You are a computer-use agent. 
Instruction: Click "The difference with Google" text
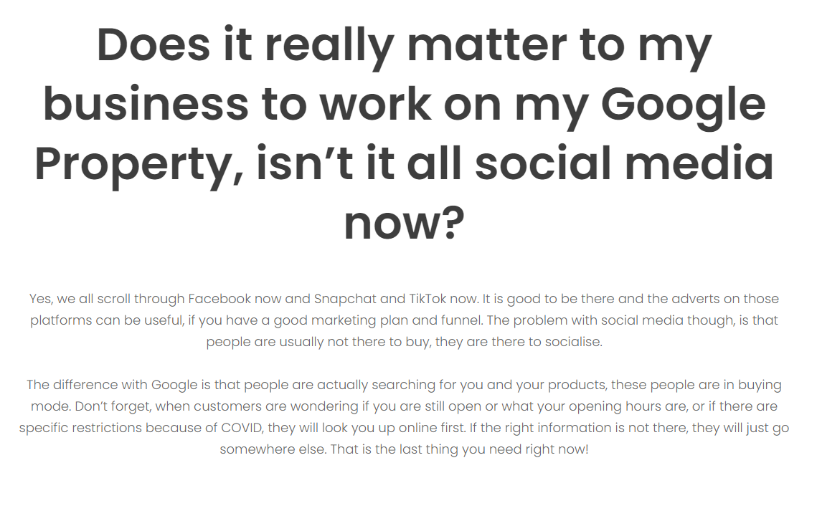(x=112, y=385)
